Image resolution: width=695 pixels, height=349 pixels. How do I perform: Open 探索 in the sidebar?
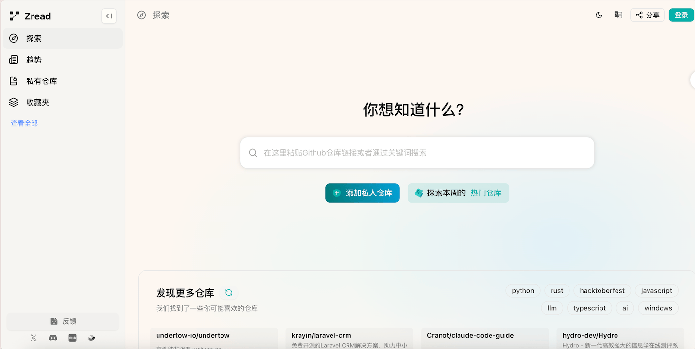[63, 38]
